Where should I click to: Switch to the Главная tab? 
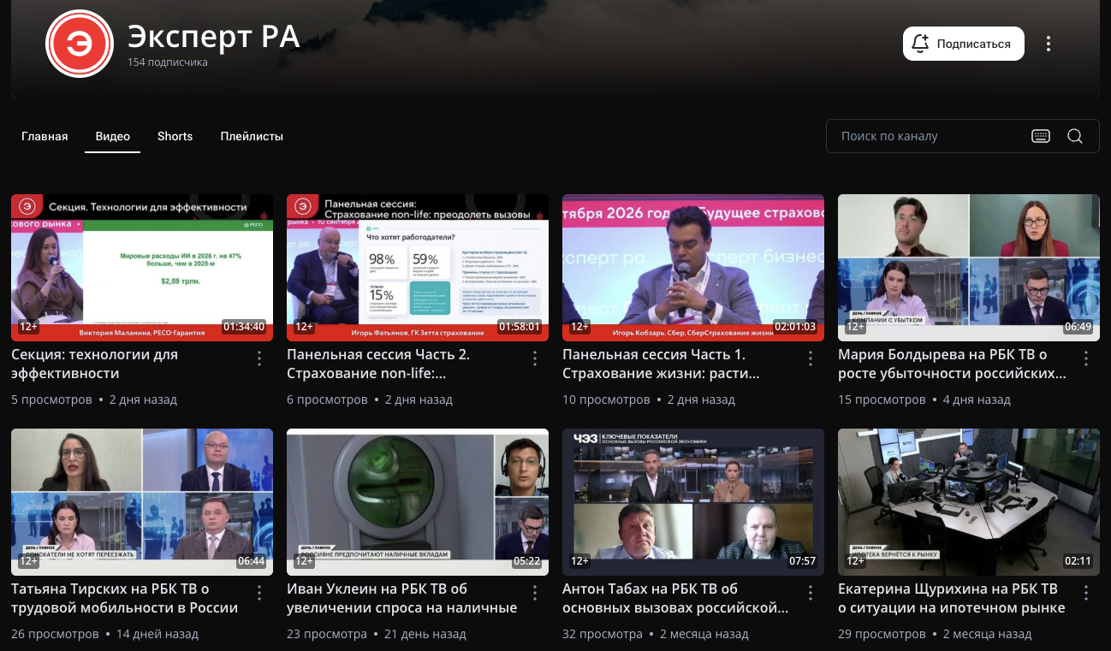click(x=45, y=136)
